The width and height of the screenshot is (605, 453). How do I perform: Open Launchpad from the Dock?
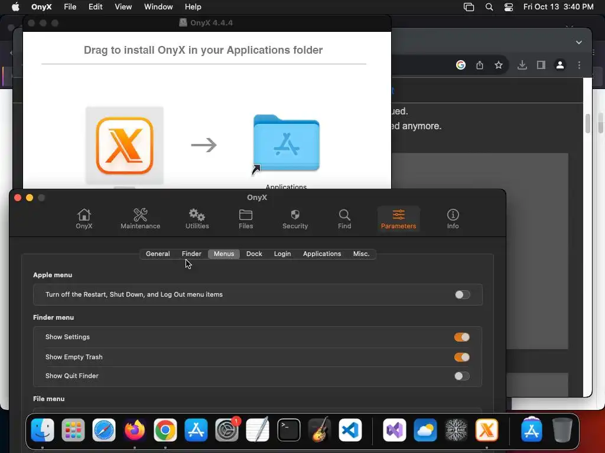pos(73,429)
